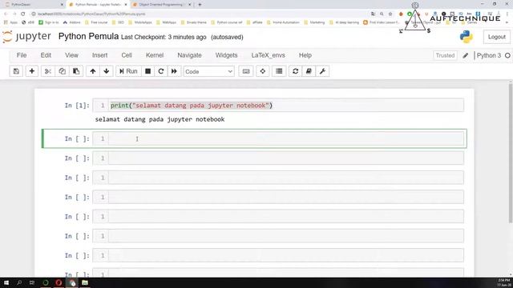The height and width of the screenshot is (288, 513).
Task: Insert a cell below with plus icon
Action: coord(32,71)
